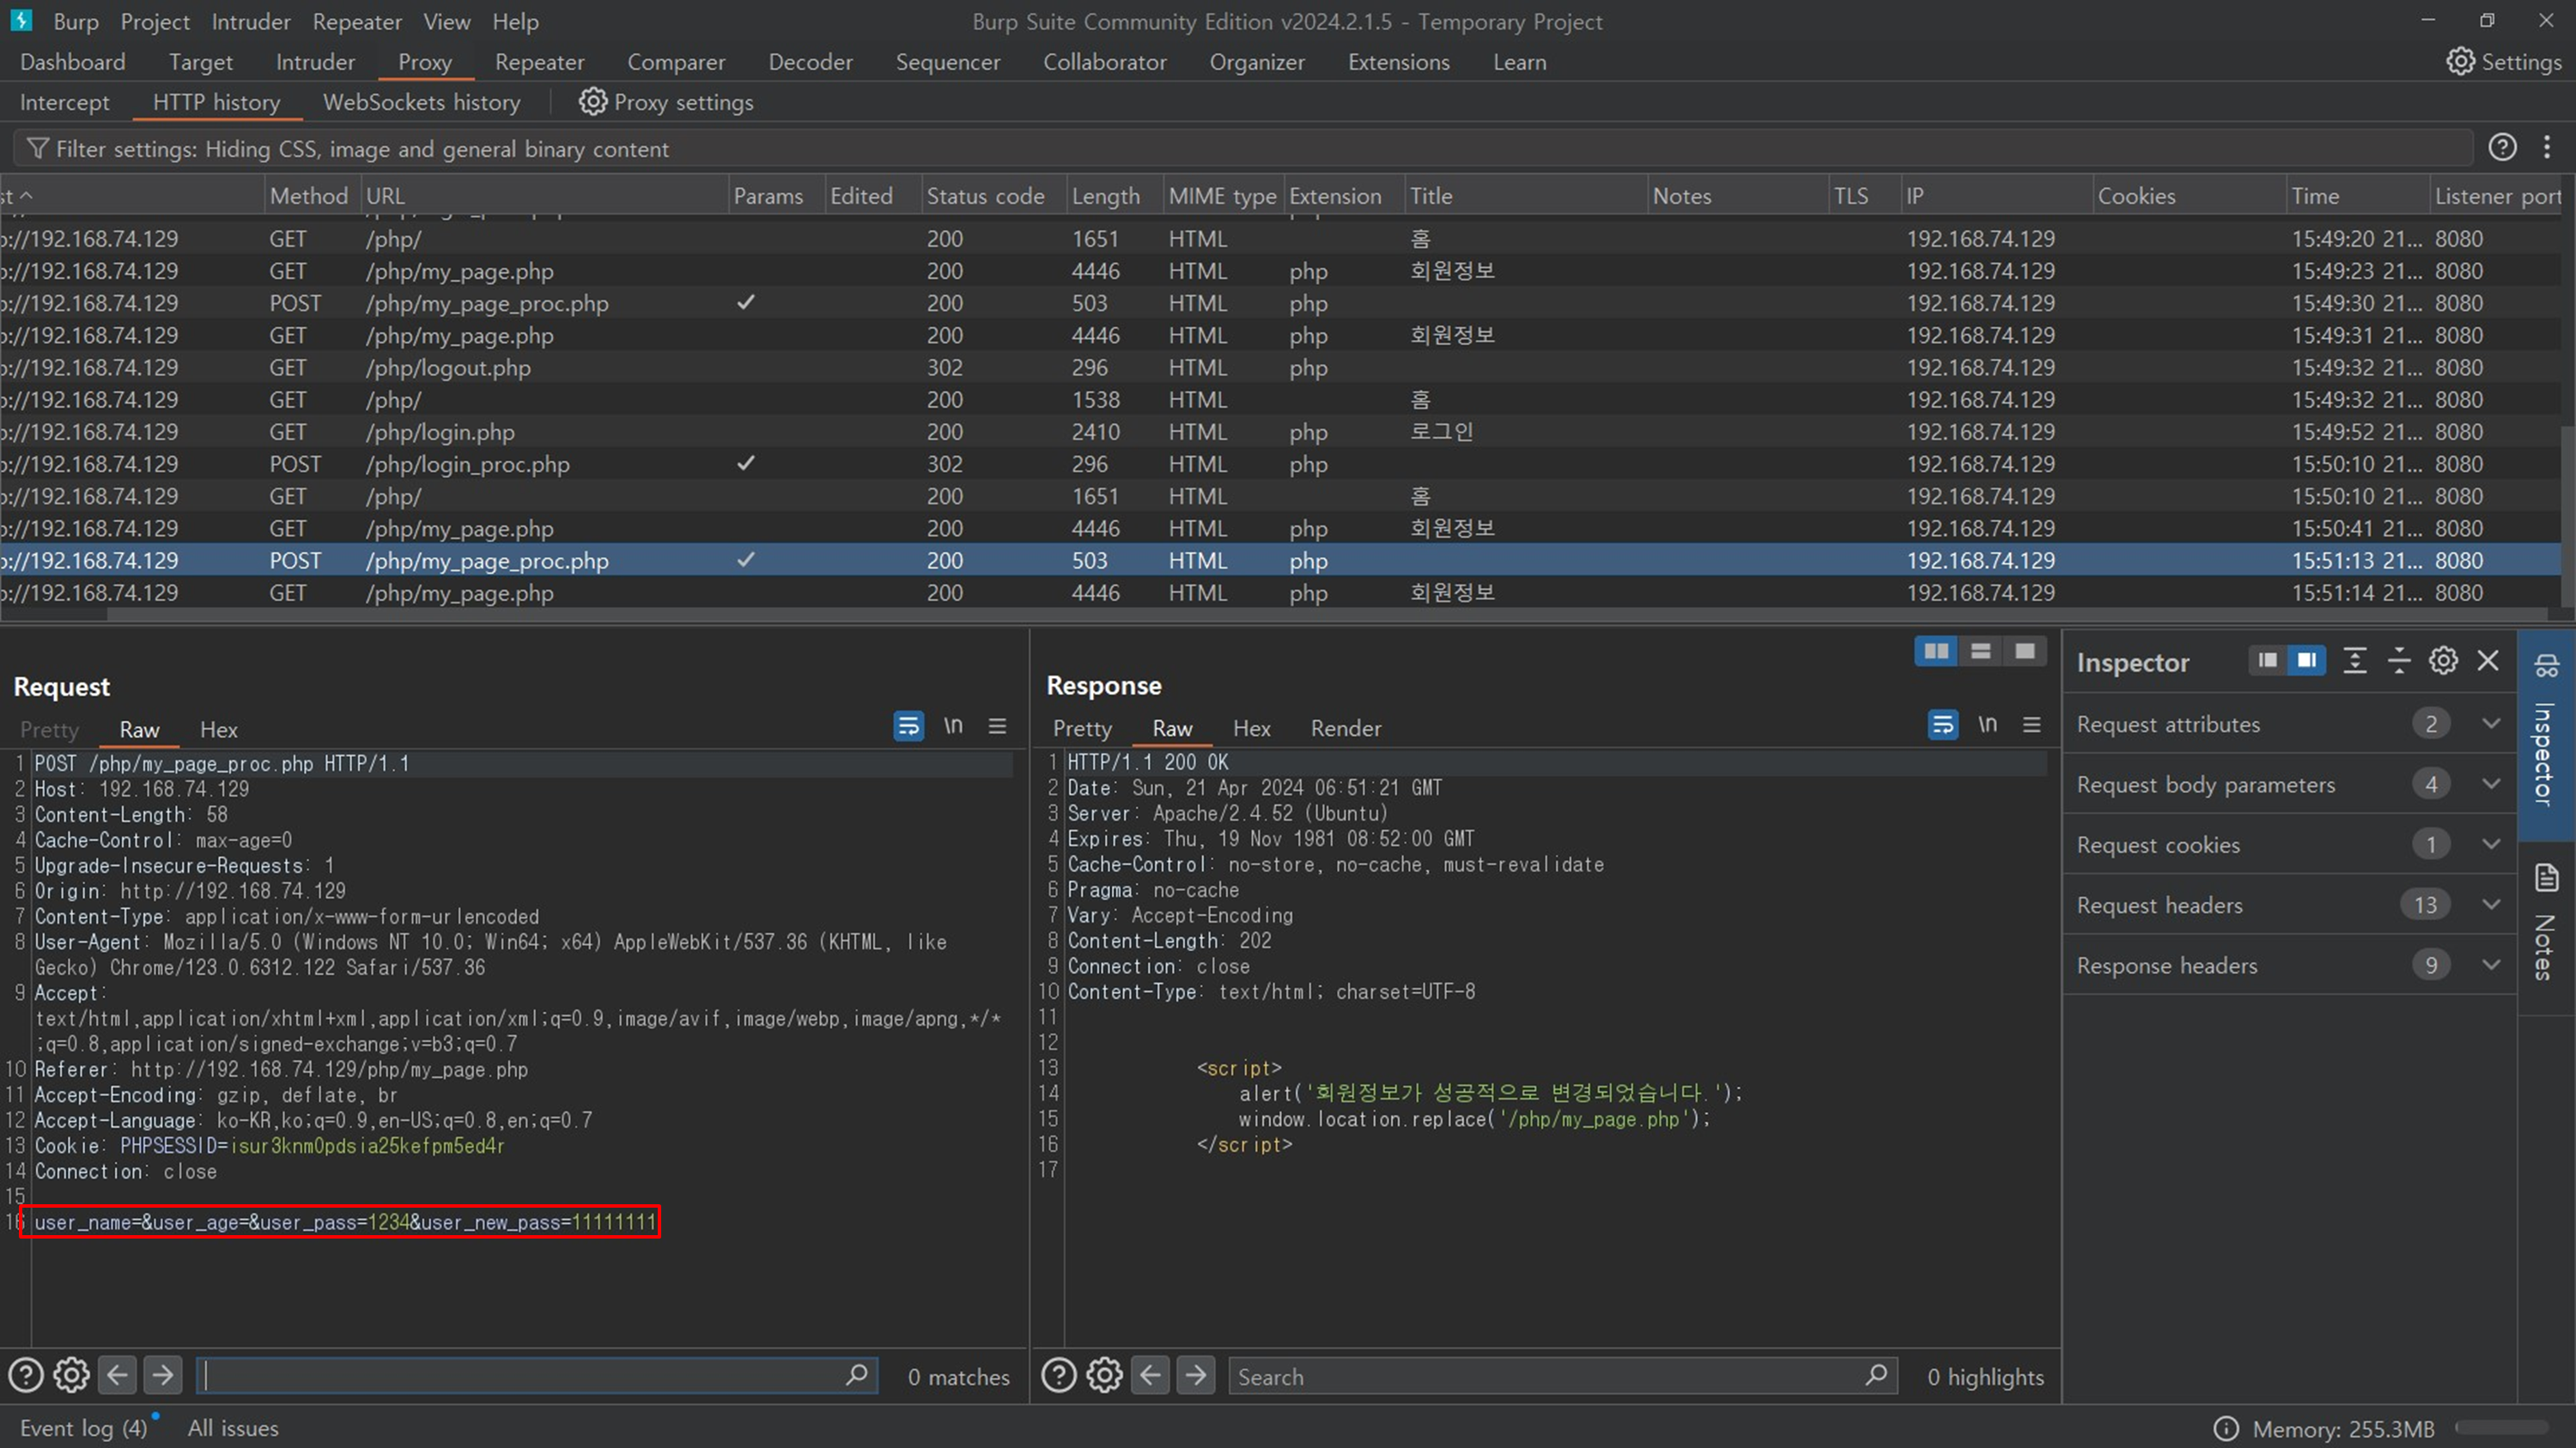Open All issues in status bar
Image resolution: width=2576 pixels, height=1448 pixels.
[x=233, y=1428]
